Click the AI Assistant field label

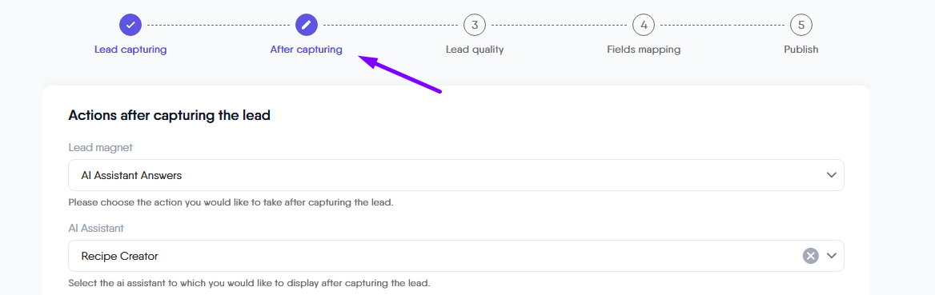click(x=96, y=228)
